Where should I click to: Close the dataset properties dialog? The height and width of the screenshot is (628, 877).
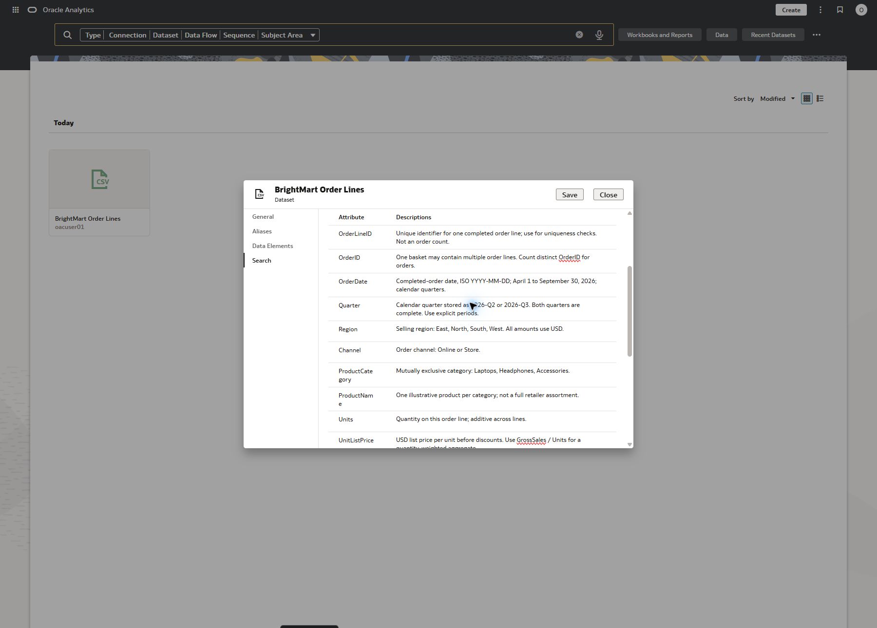point(608,194)
